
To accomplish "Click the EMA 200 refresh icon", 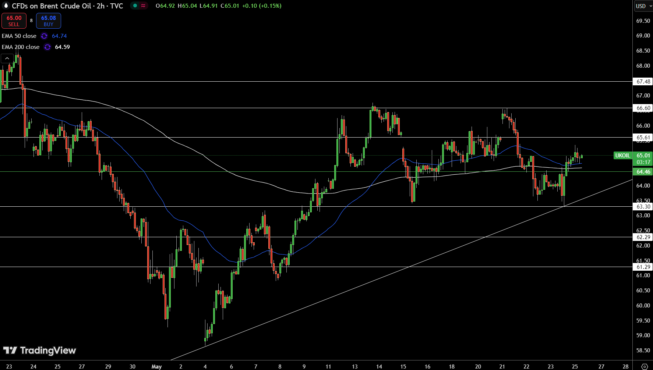I will tap(47, 47).
